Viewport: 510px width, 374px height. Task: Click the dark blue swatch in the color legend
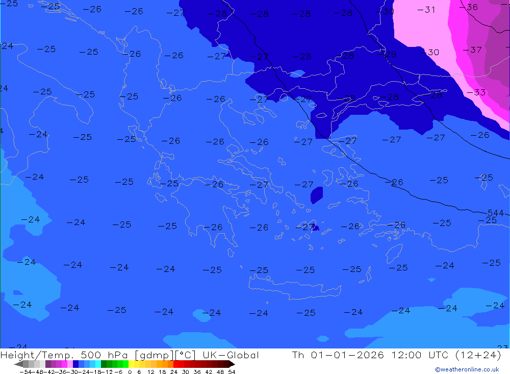click(75, 364)
